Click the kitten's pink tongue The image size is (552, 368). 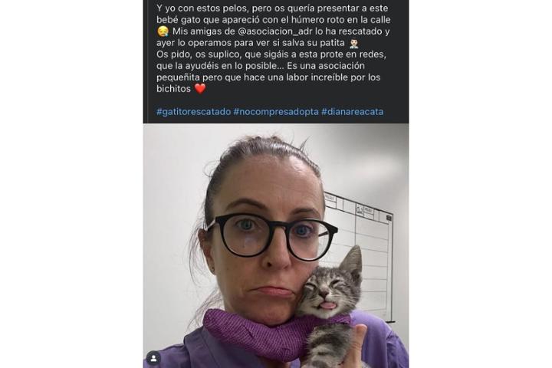click(x=328, y=306)
